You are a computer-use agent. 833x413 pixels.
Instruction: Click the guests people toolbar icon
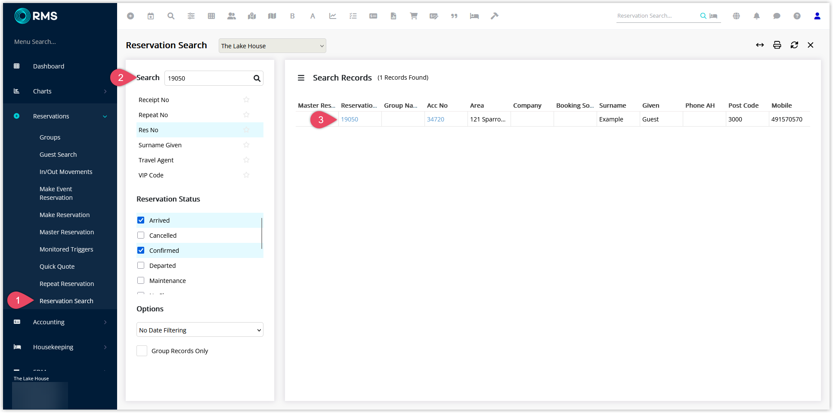232,16
